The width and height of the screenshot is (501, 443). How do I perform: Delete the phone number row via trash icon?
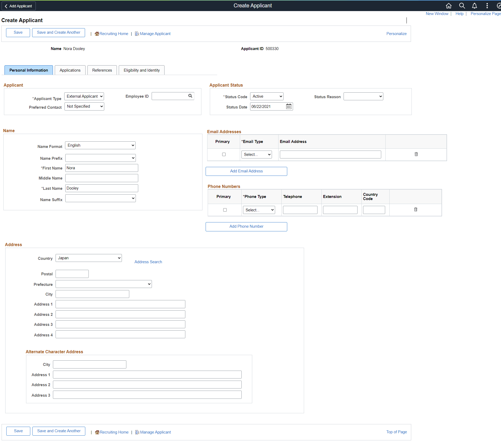coord(415,210)
